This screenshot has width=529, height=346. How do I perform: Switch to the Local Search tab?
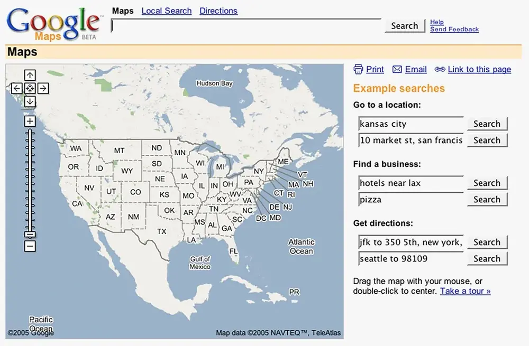coord(166,11)
